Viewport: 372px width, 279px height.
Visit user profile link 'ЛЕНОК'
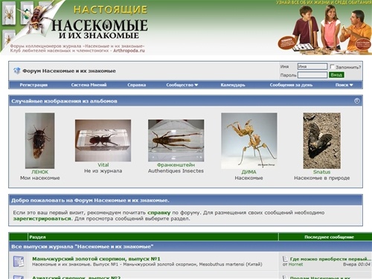tap(40, 172)
